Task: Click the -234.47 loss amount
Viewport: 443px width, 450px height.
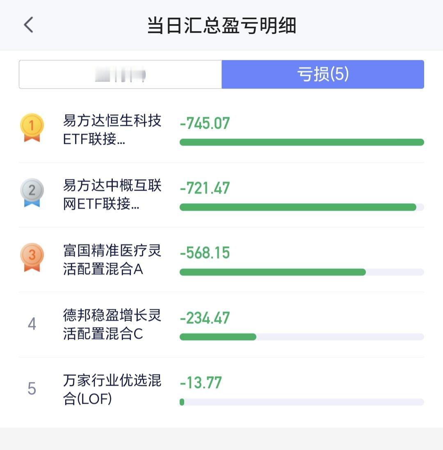Action: [x=205, y=318]
